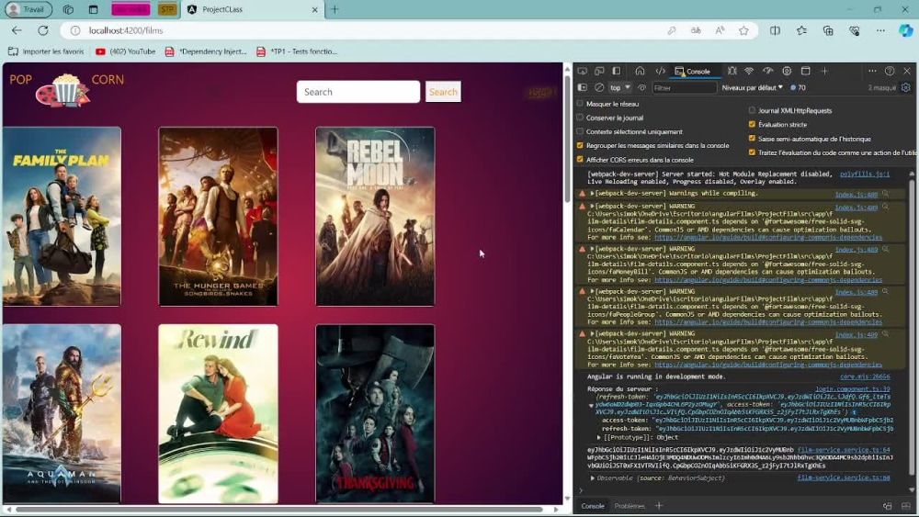This screenshot has width=919, height=517.
Task: Open the Collections icon in browser toolbar
Action: 828,30
